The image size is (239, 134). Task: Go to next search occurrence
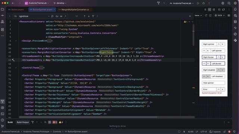click(x=89, y=16)
